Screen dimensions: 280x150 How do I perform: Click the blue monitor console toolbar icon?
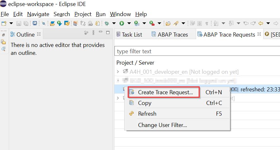point(35,23)
